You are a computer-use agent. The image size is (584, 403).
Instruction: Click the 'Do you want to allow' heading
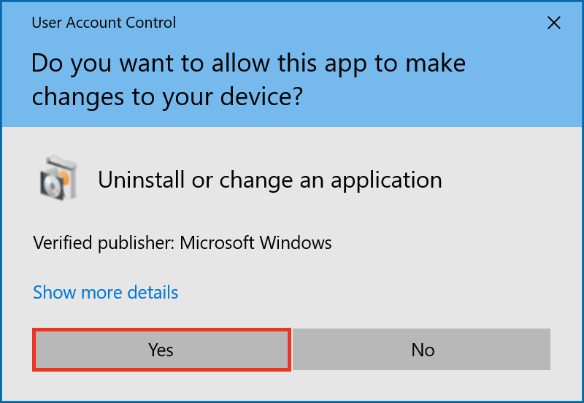pos(248,64)
